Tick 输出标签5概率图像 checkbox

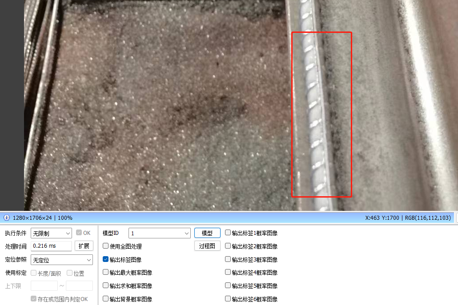[x=228, y=285]
